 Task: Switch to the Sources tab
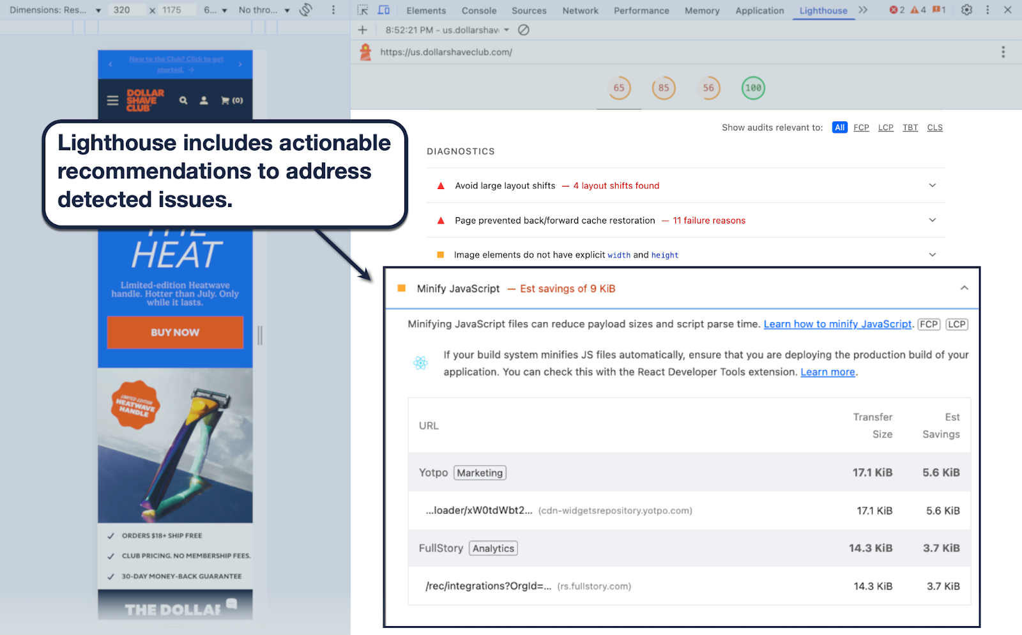click(529, 10)
